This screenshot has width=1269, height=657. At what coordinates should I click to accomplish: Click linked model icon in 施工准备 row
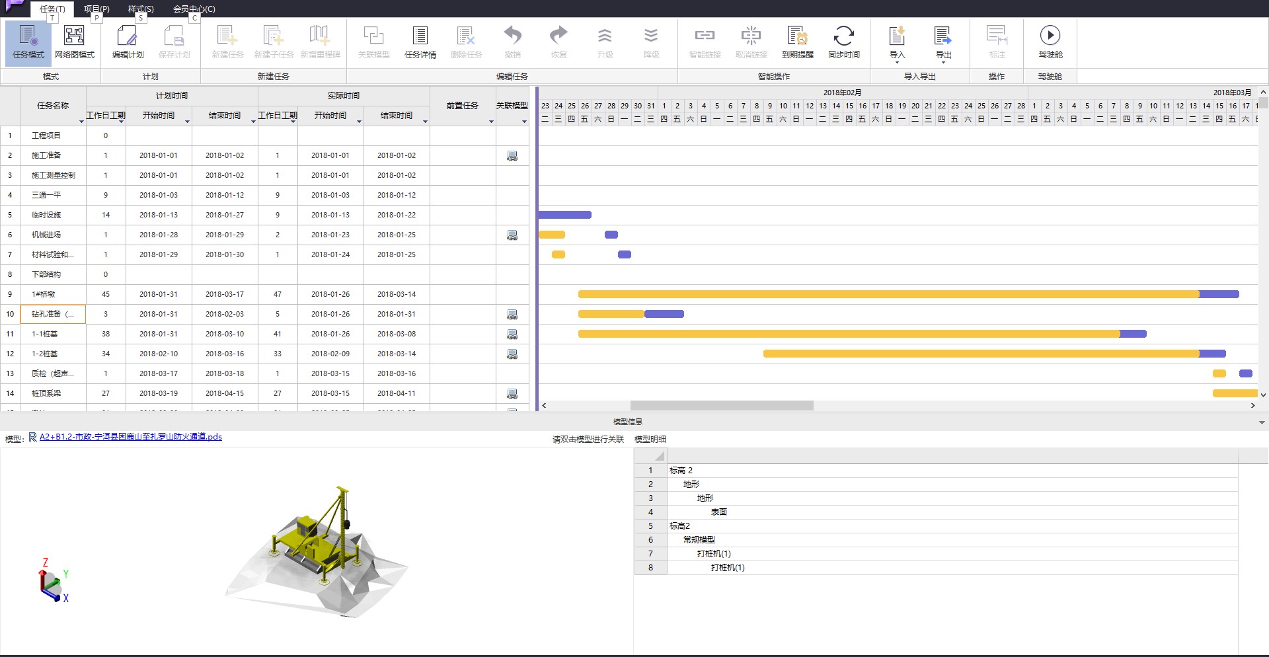click(x=512, y=156)
